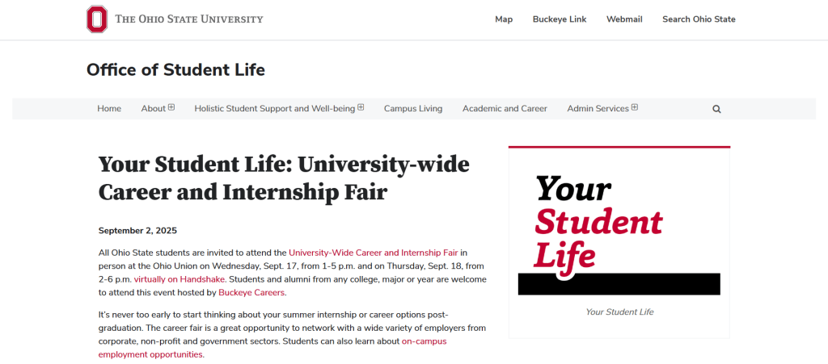This screenshot has width=828, height=364.
Task: Expand the Admin Services plus icon
Action: 635,108
